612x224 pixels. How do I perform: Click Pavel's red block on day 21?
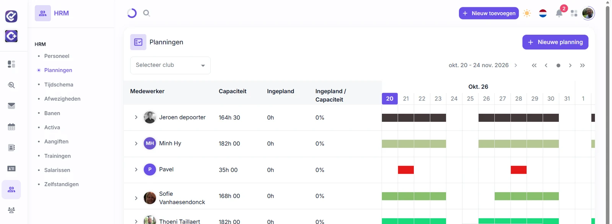click(406, 170)
